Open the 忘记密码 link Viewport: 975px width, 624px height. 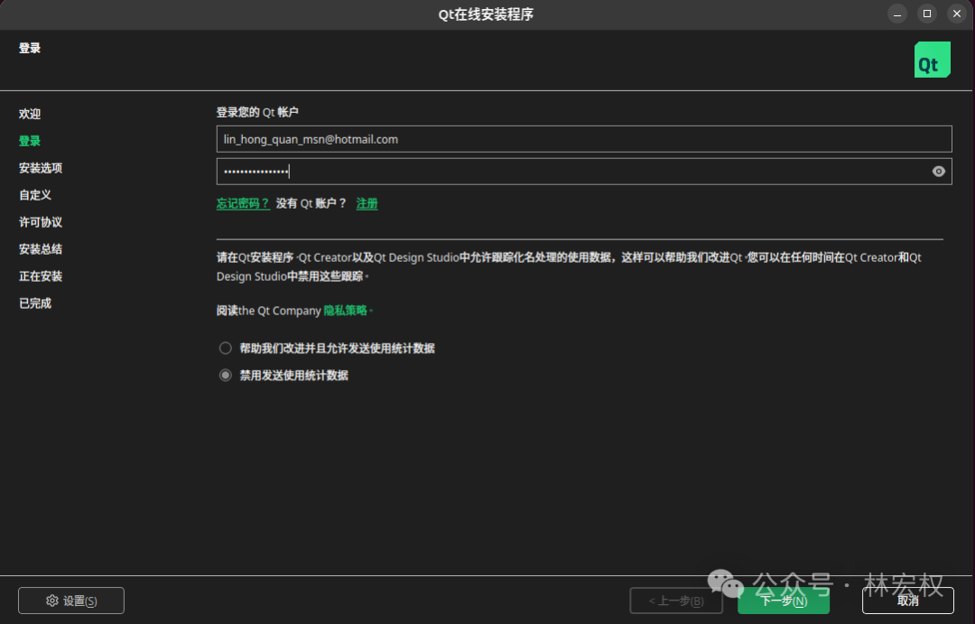click(x=243, y=203)
